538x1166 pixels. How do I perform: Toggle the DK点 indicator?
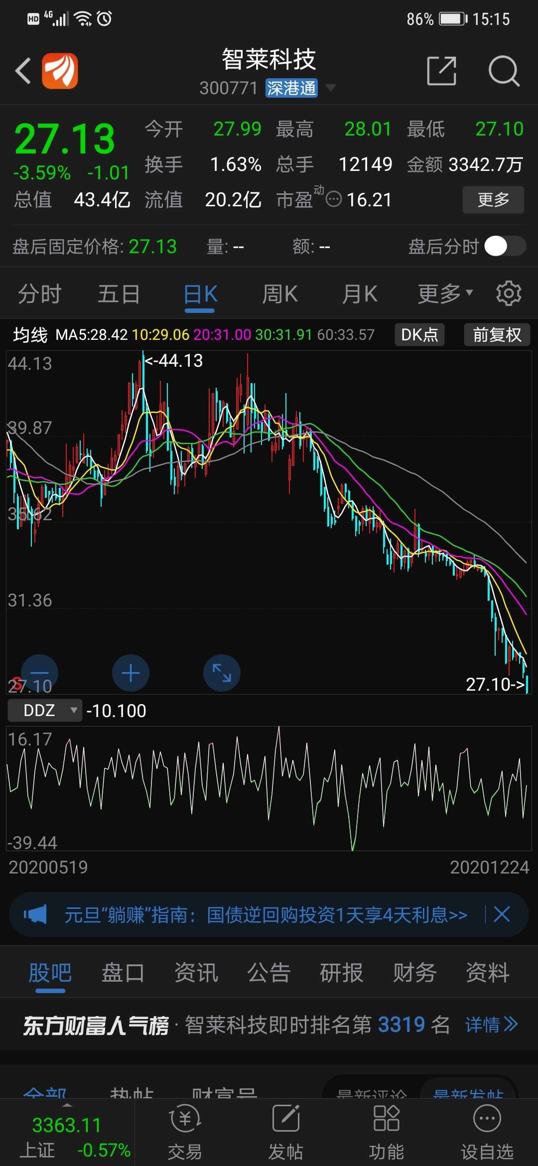(x=419, y=334)
